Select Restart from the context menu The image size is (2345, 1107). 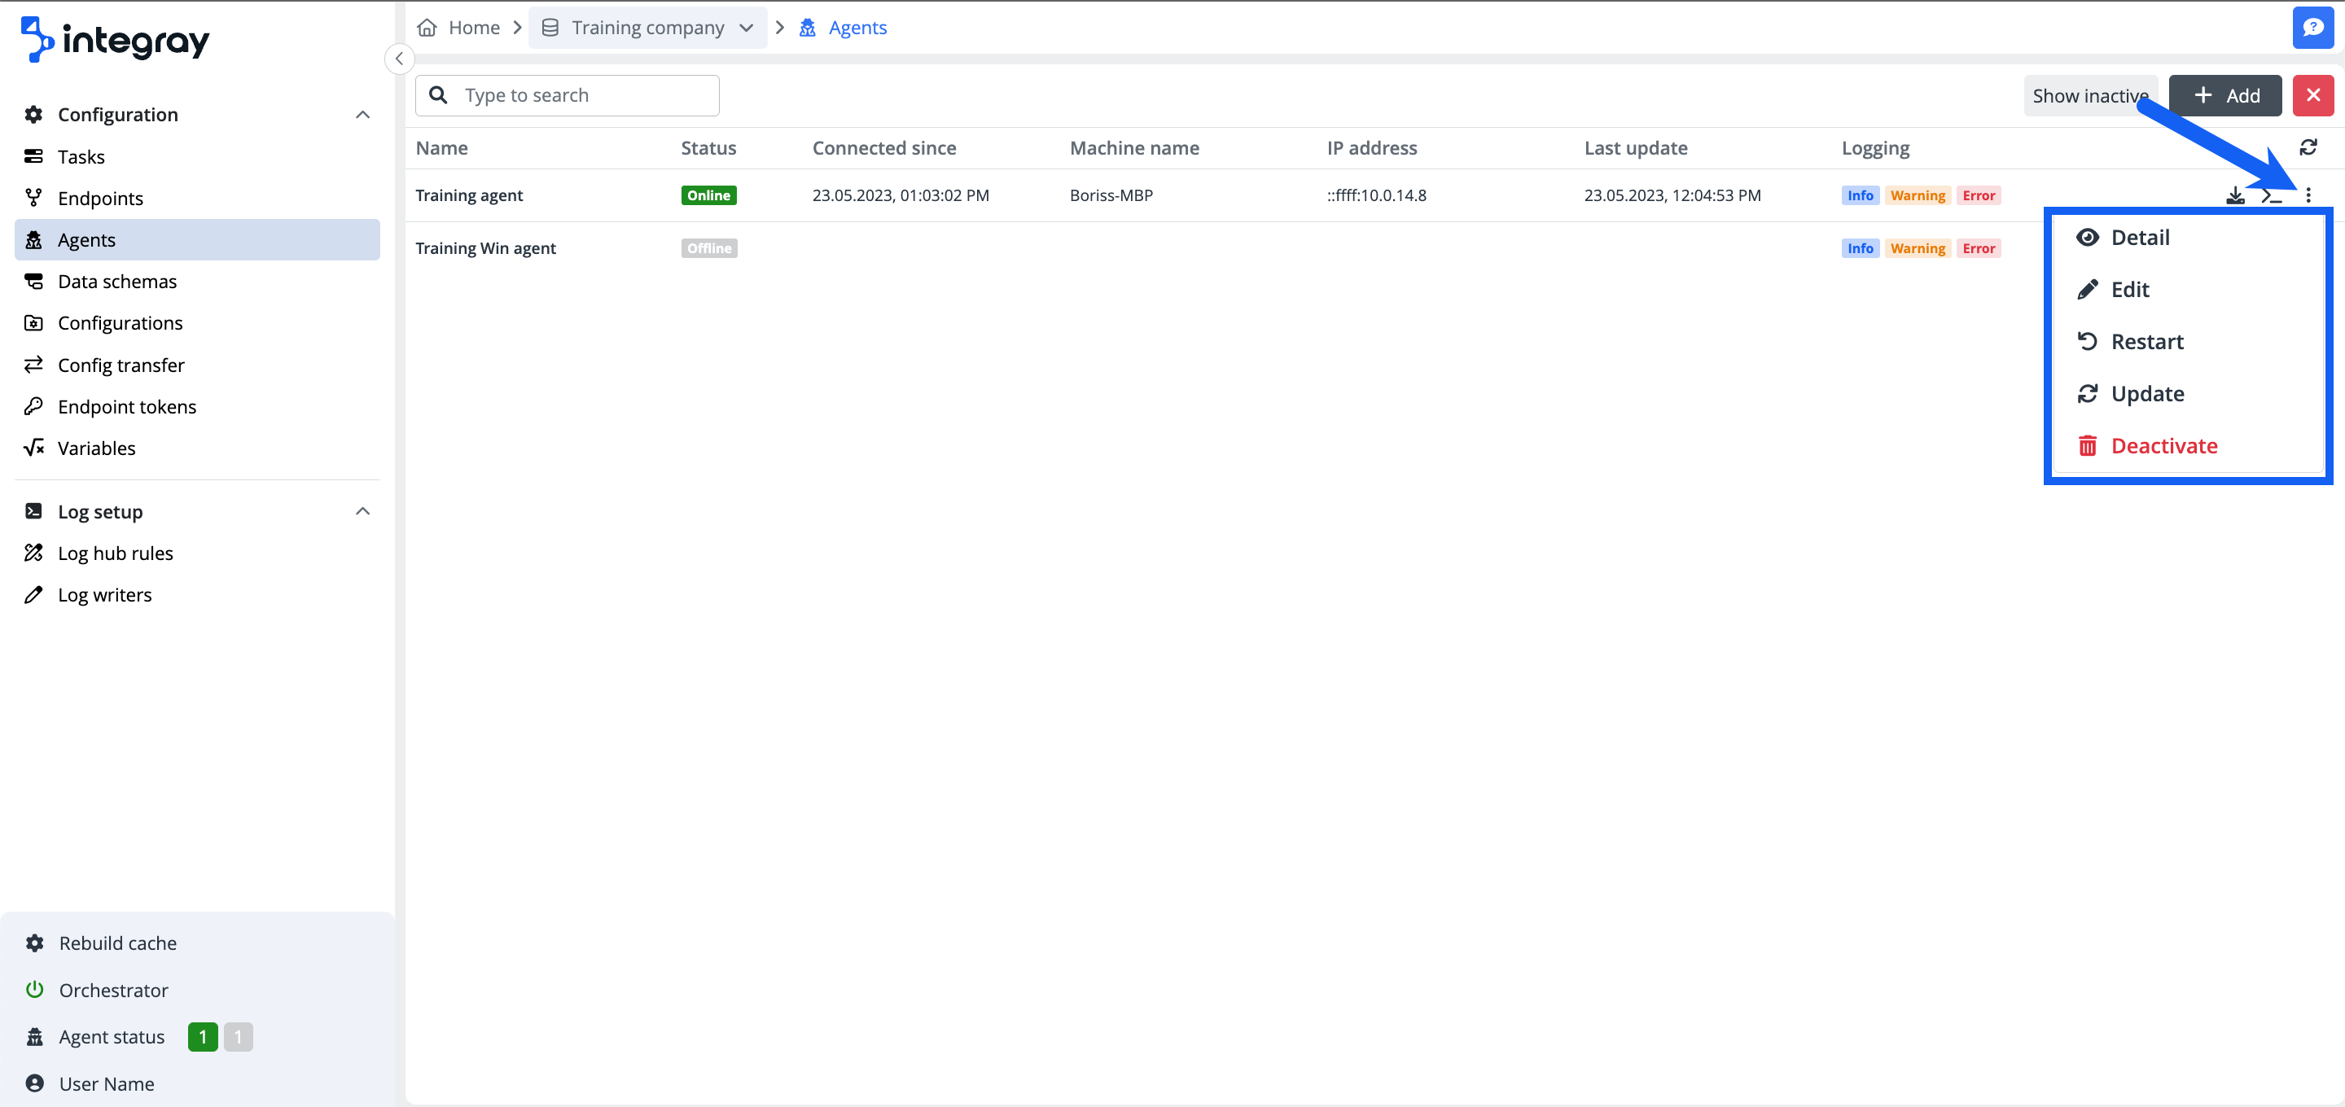click(2146, 341)
